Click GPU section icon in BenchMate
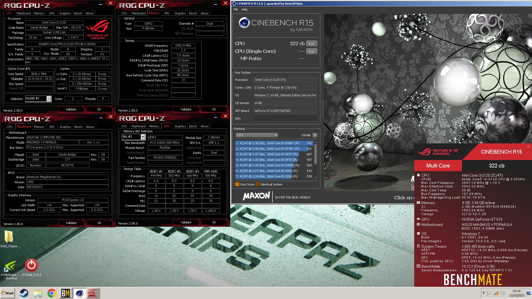 [418, 219]
